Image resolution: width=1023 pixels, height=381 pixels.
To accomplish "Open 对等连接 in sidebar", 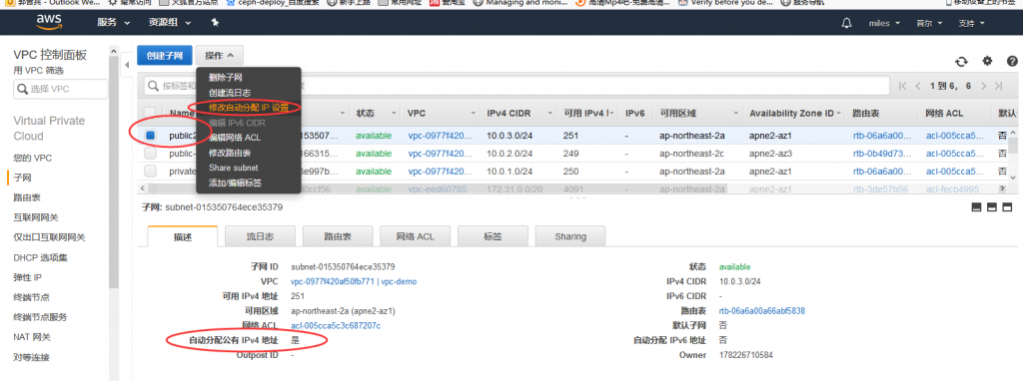I will pos(31,357).
